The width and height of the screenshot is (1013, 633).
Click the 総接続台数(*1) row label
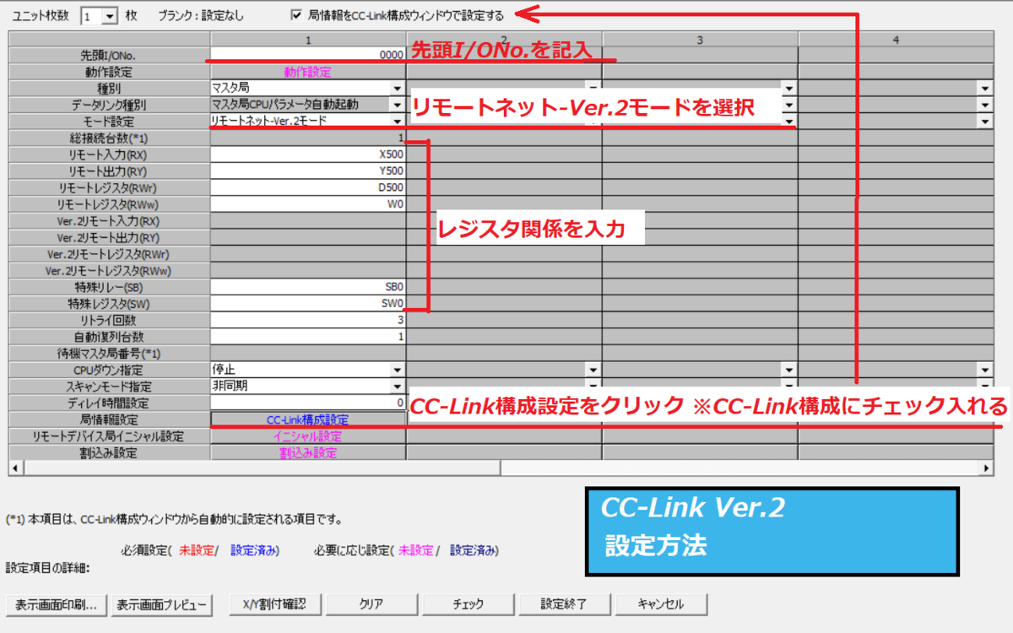[x=109, y=138]
